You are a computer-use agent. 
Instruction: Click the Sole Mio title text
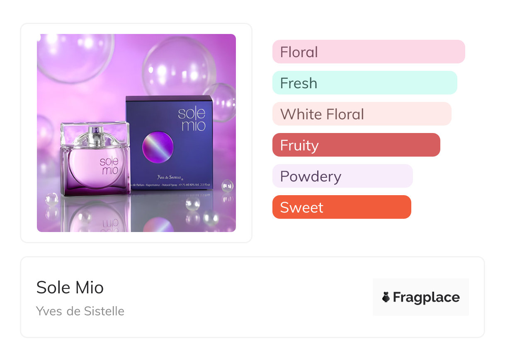click(70, 288)
